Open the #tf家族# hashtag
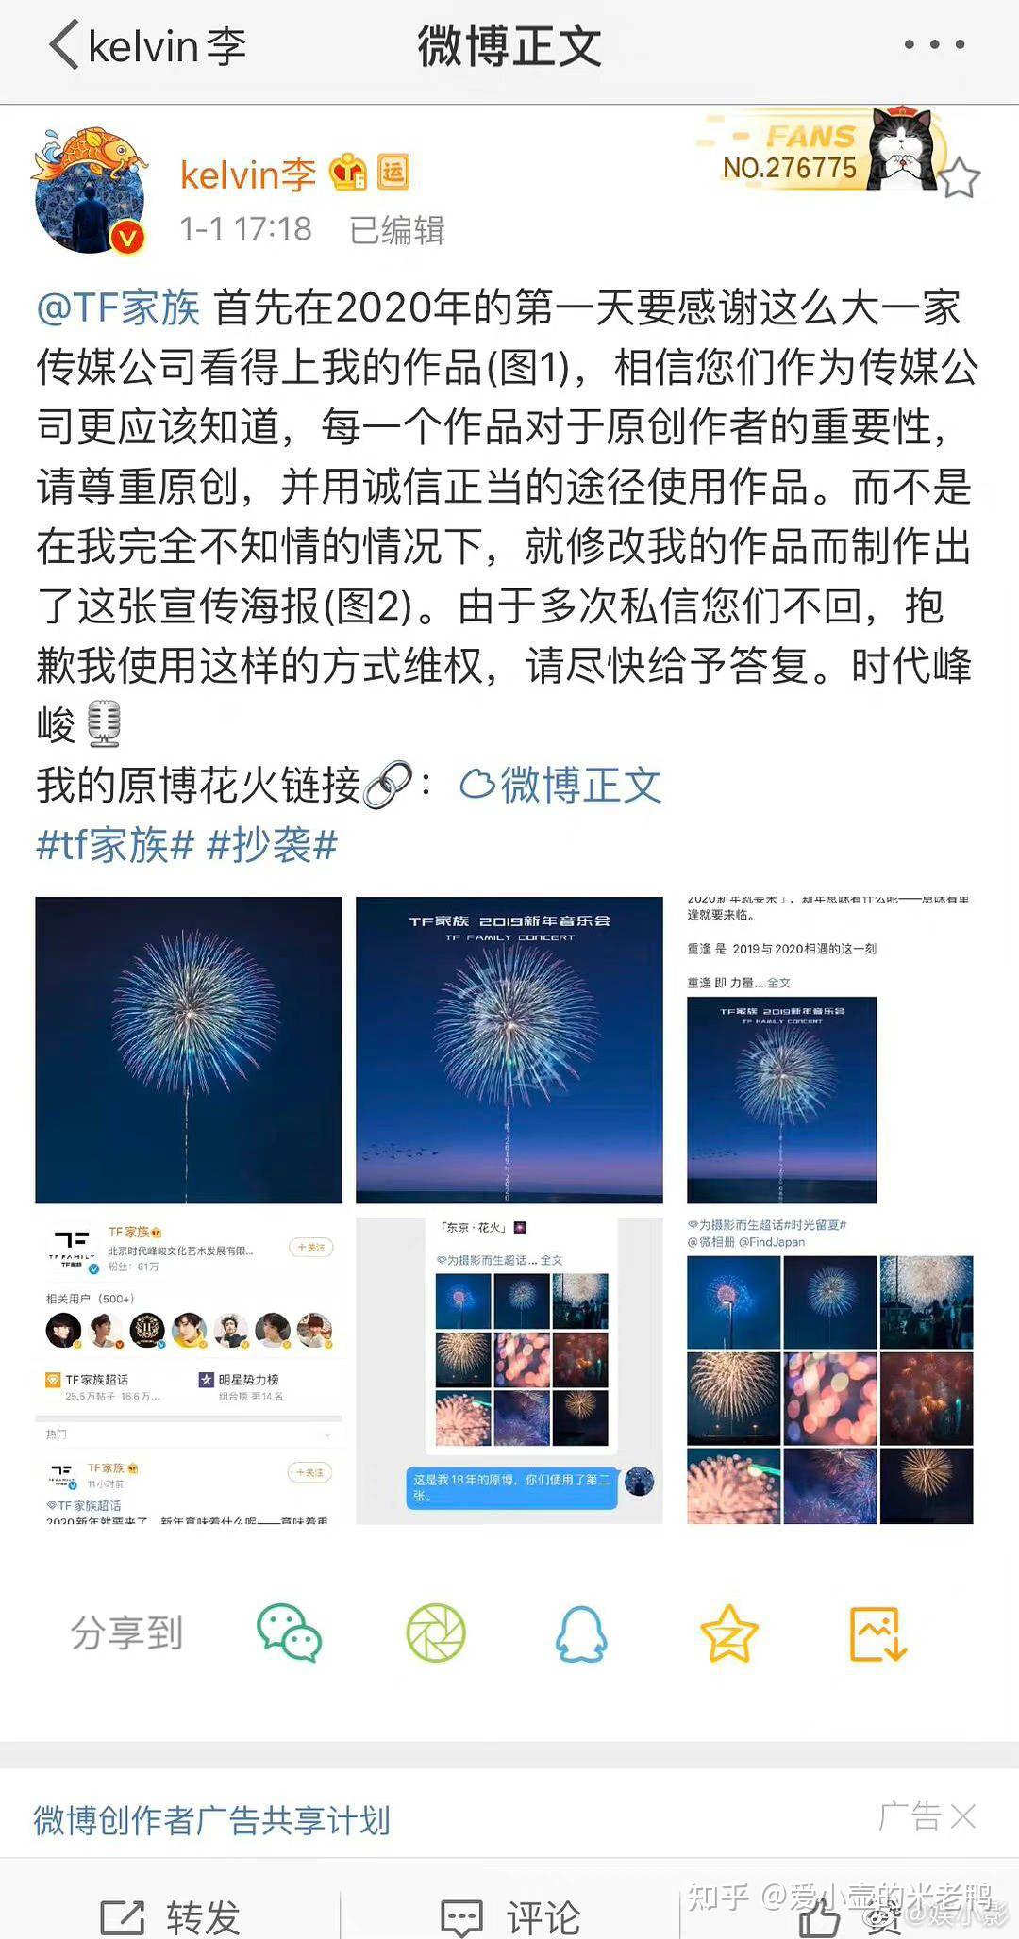 pos(115,844)
